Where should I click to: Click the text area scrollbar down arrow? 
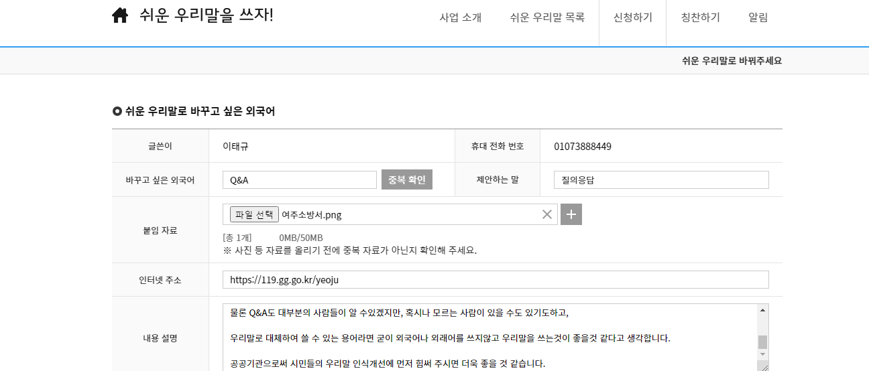click(x=762, y=354)
